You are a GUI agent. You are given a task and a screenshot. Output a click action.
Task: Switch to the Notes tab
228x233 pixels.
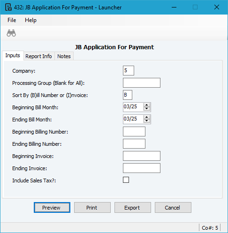pyautogui.click(x=64, y=56)
